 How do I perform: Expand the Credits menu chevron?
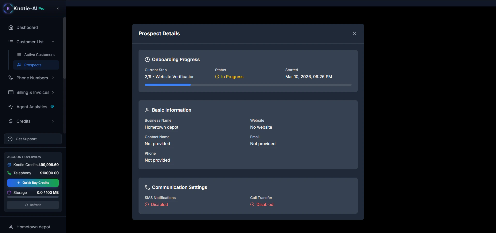[53, 121]
